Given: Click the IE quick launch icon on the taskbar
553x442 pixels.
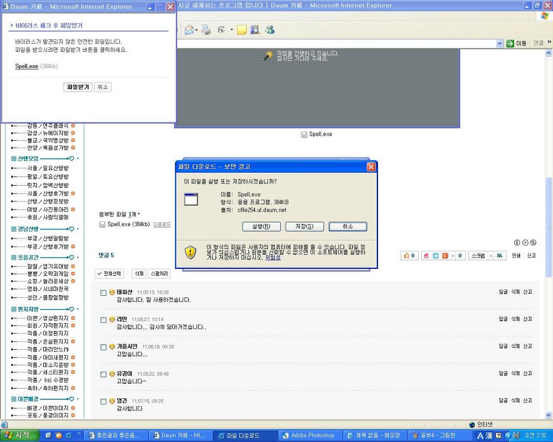Looking at the screenshot, I should coord(69,436).
